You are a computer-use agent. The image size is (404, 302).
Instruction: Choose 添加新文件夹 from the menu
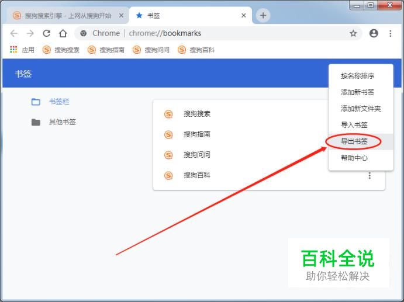pos(361,109)
